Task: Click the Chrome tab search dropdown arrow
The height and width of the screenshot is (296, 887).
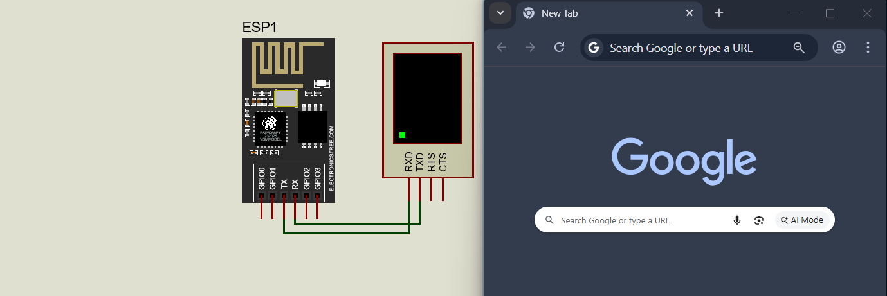Action: 500,13
